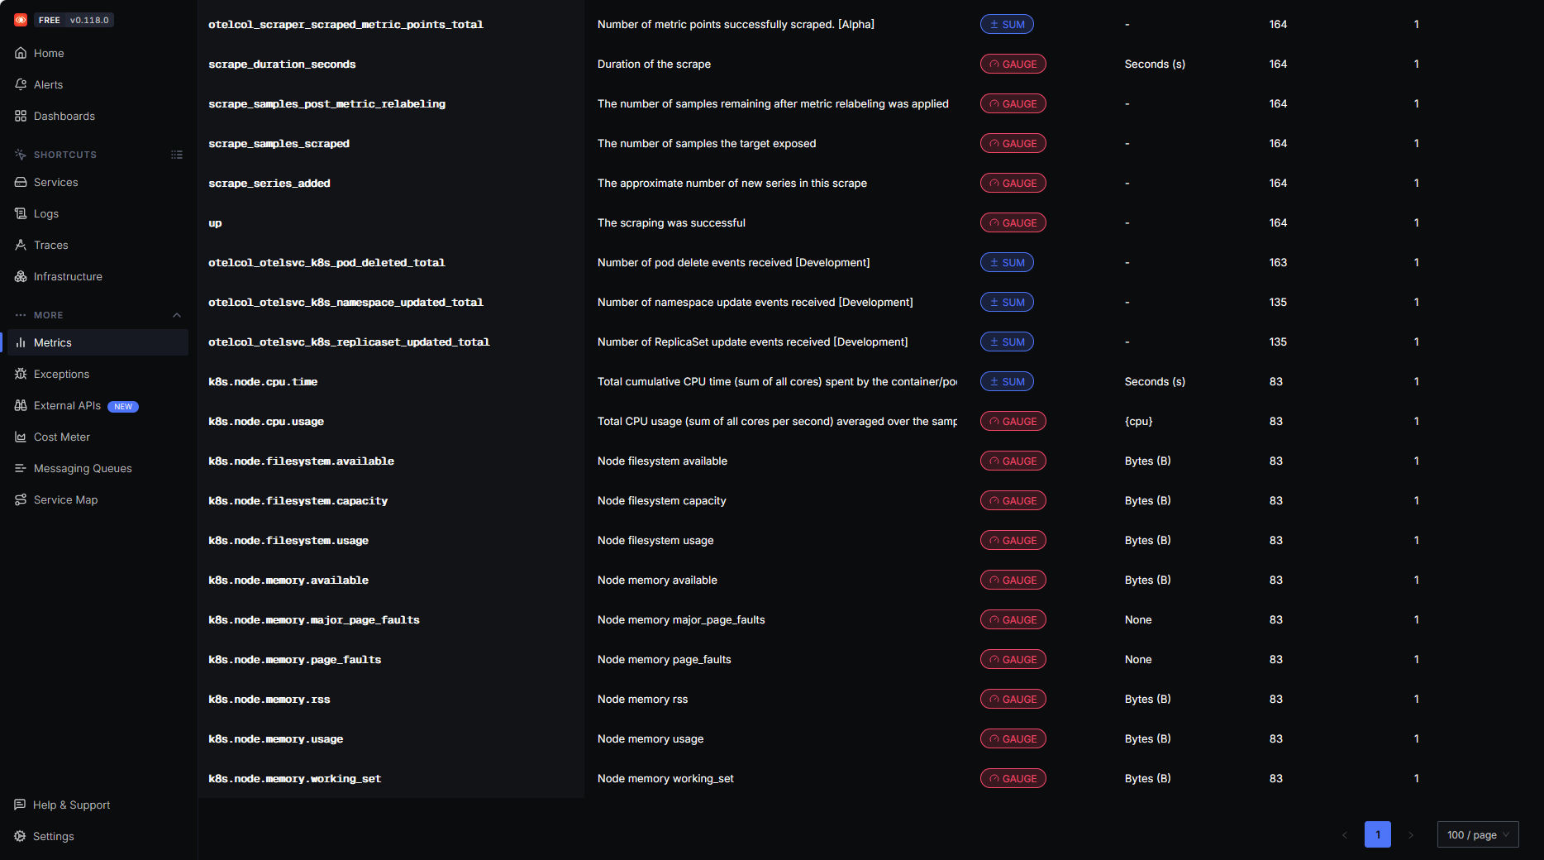Image resolution: width=1544 pixels, height=860 pixels.
Task: Click the Help & Support link
Action: (71, 805)
